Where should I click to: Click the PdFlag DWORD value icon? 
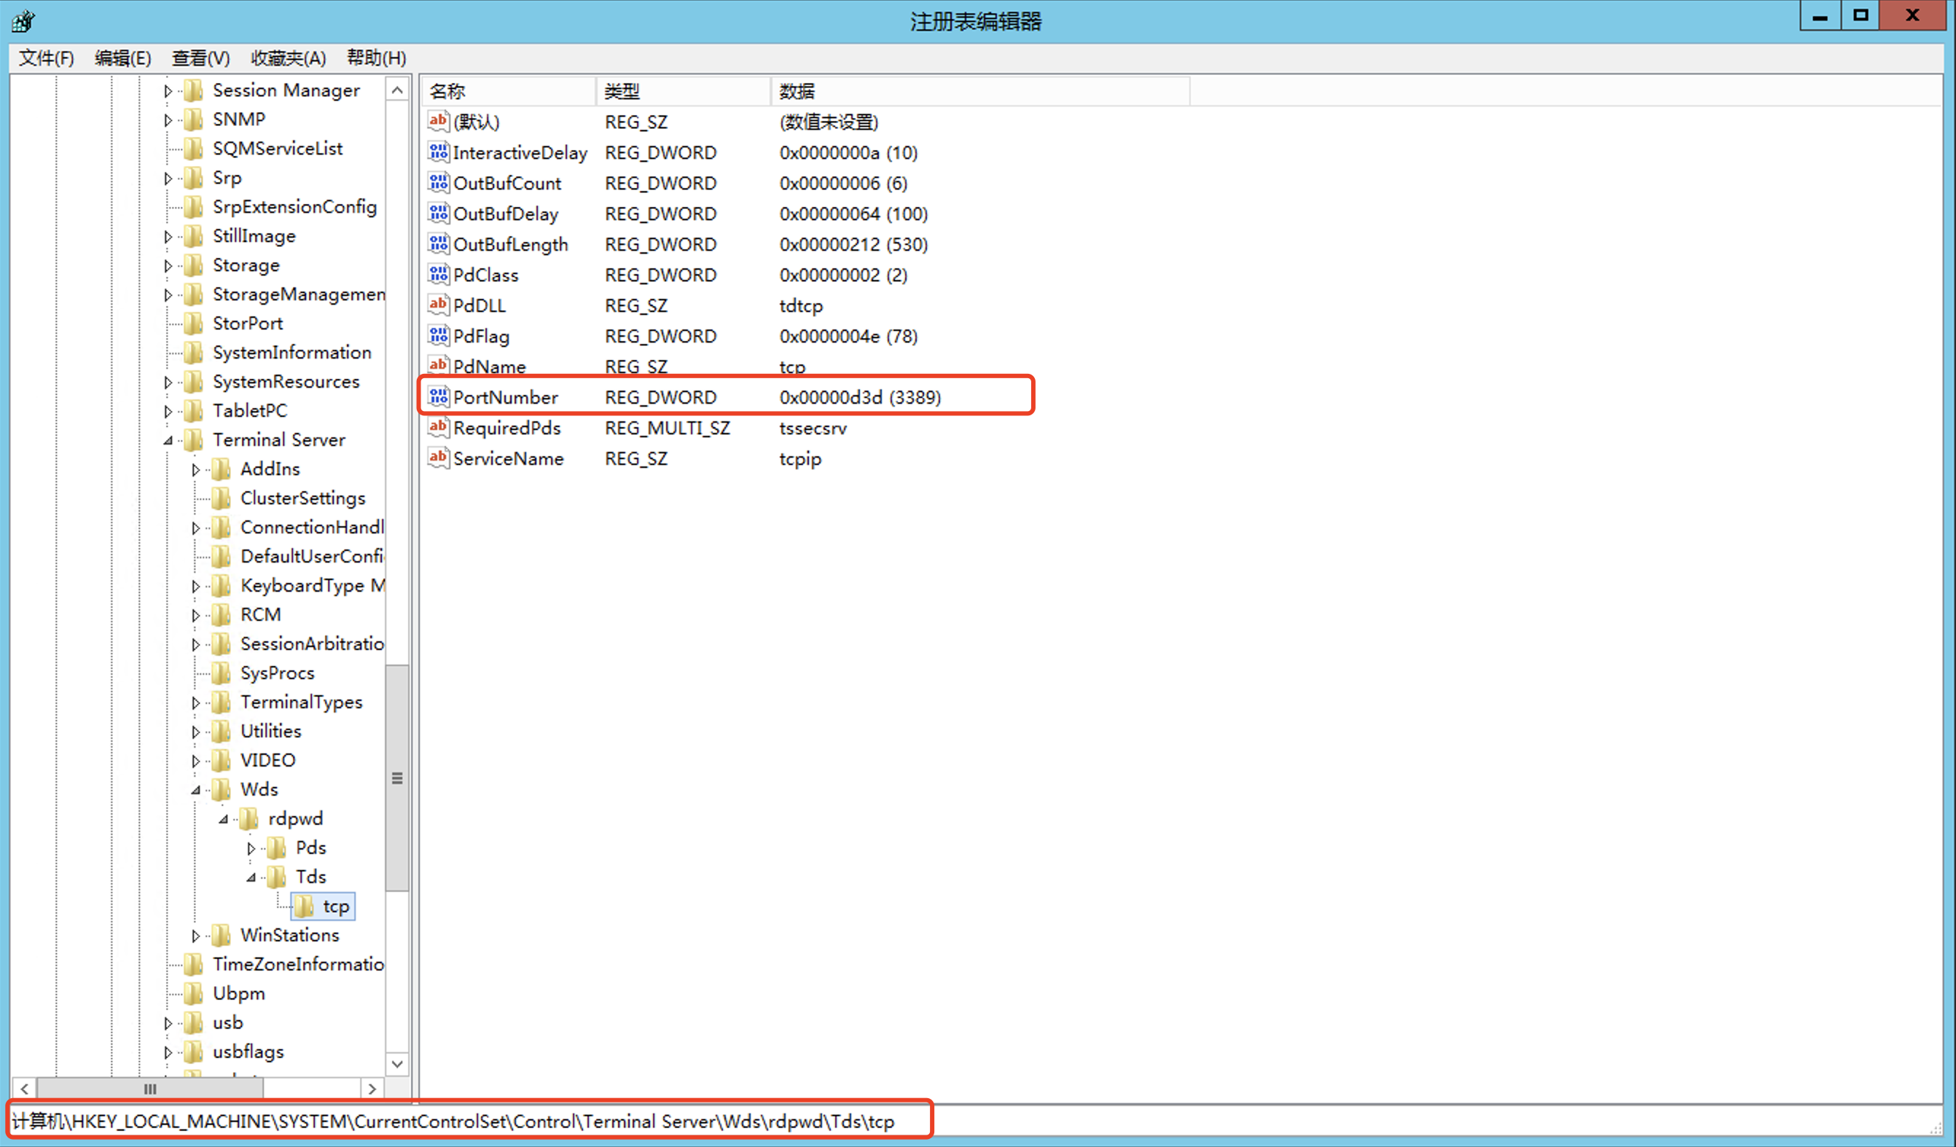tap(439, 335)
